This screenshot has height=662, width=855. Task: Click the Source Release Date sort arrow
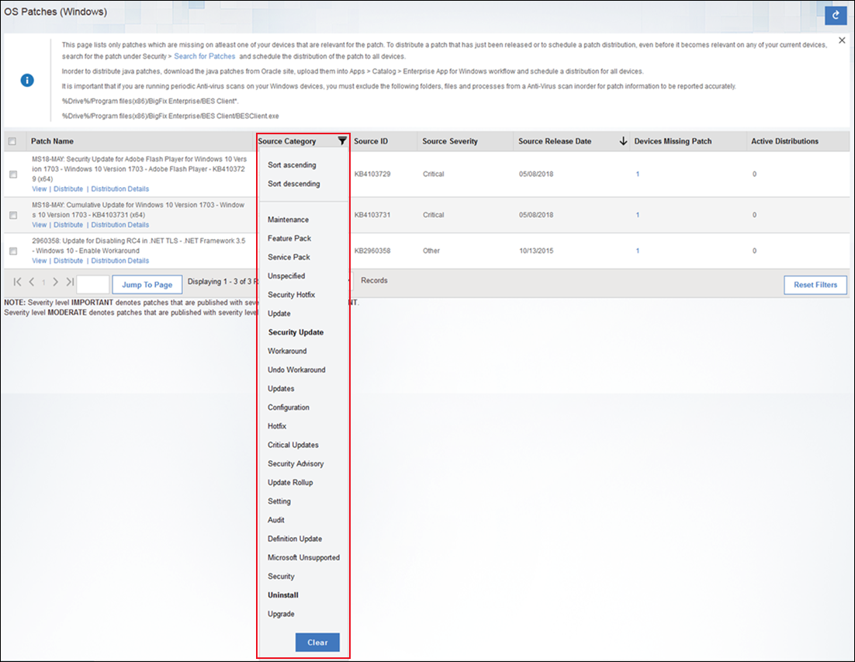pyautogui.click(x=623, y=141)
